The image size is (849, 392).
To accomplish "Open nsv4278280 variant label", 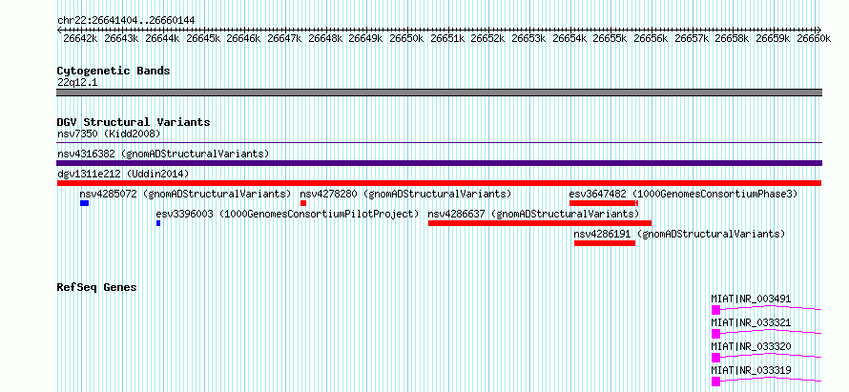I will pyautogui.click(x=405, y=194).
